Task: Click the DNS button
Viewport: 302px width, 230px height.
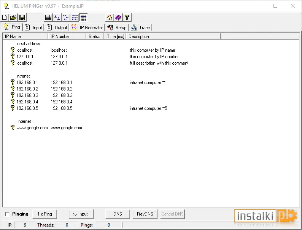Action: [118, 214]
